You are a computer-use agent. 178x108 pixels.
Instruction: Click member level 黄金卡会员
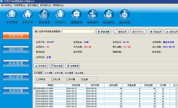pos(169,42)
